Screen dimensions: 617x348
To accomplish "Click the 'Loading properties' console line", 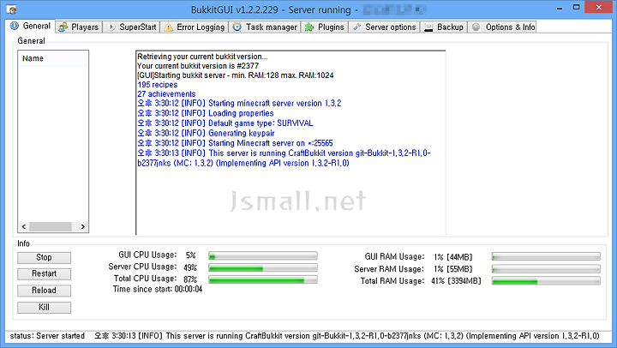I will coord(206,113).
